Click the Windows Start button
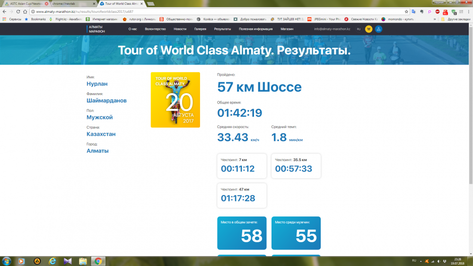The width and height of the screenshot is (473, 266). (x=7, y=261)
